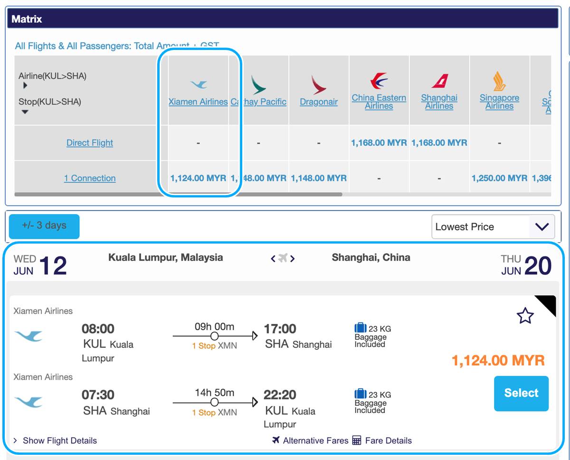Click the 07:30 SHA departure time
Image resolution: width=570 pixels, height=460 pixels.
click(x=98, y=395)
